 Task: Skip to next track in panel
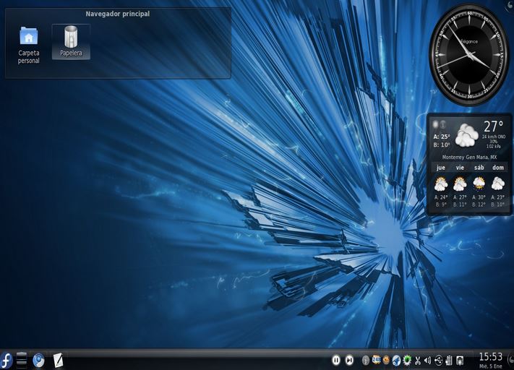click(x=349, y=360)
